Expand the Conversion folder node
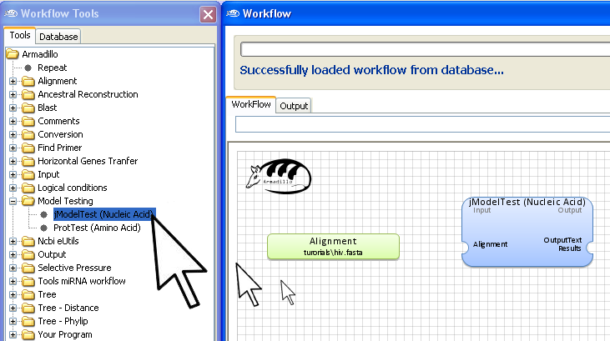The width and height of the screenshot is (610, 341). click(13, 134)
